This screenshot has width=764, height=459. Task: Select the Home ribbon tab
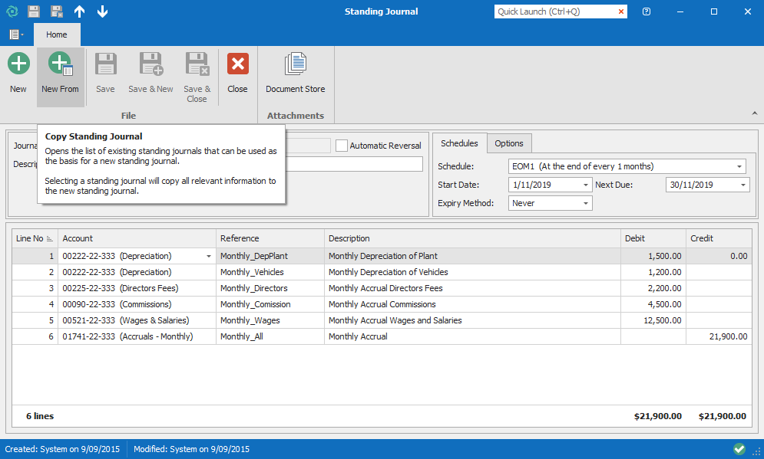click(x=56, y=34)
